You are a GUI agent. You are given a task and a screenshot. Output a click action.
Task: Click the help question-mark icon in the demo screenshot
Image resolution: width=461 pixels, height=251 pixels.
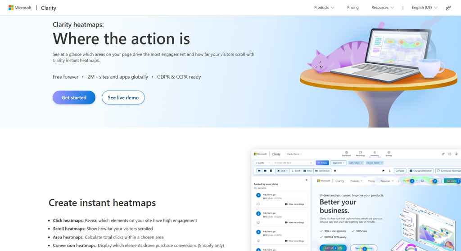(450, 154)
